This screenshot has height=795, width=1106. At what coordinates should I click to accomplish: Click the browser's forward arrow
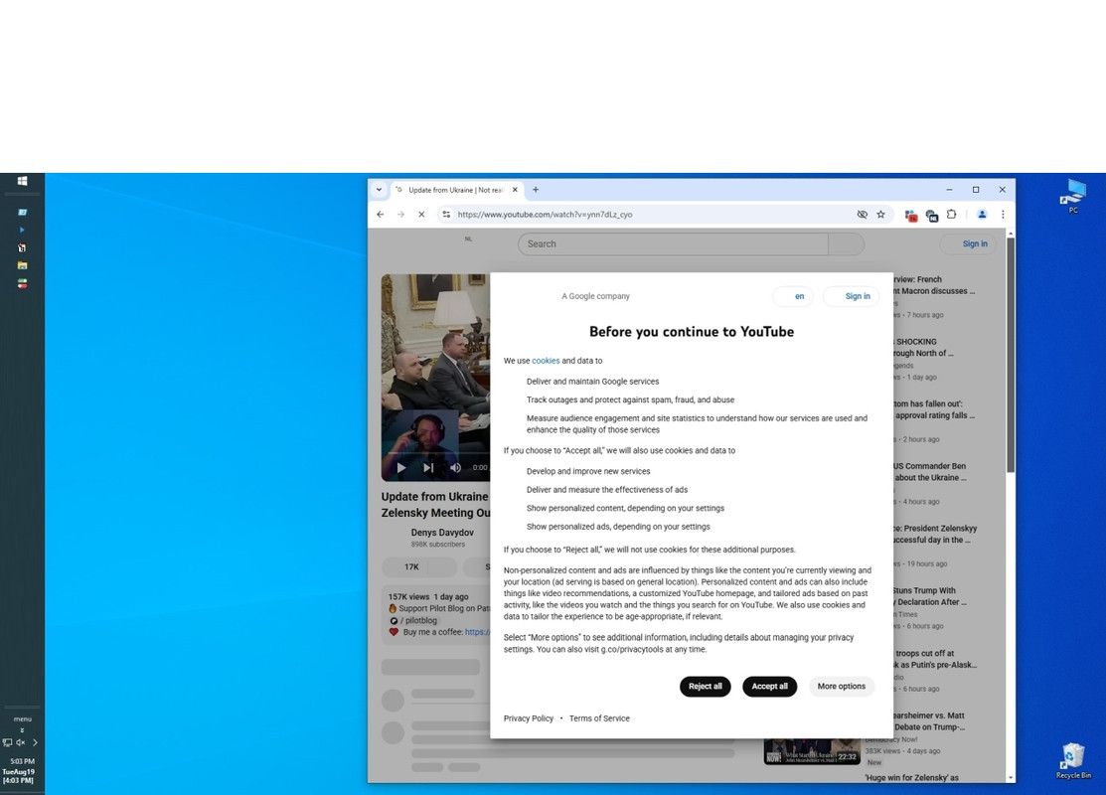coord(400,215)
